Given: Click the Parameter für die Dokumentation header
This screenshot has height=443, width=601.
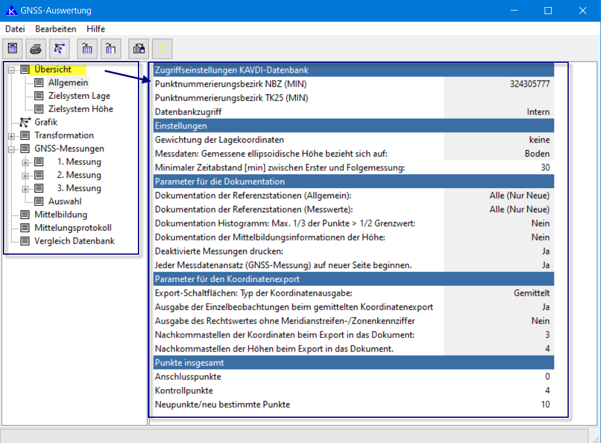Looking at the screenshot, I should [x=354, y=182].
